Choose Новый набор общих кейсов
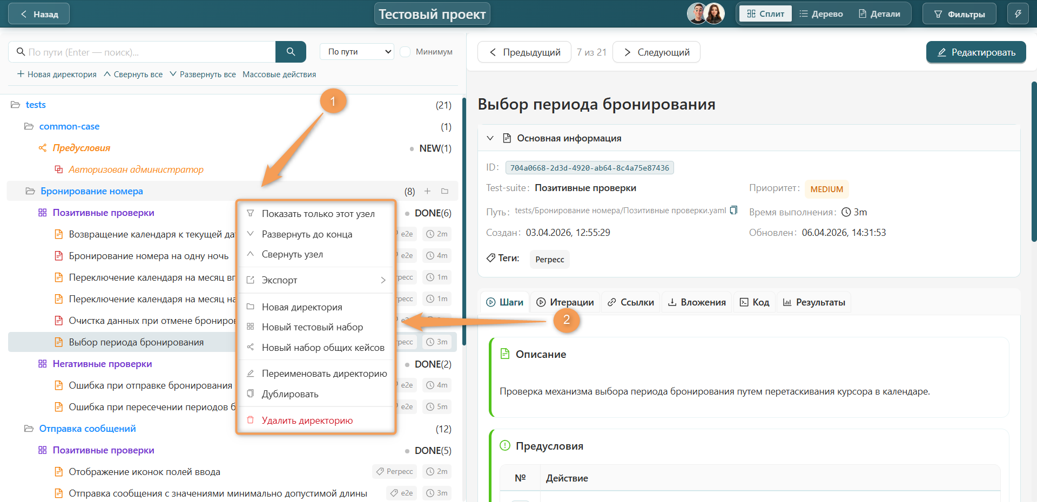 (317, 348)
